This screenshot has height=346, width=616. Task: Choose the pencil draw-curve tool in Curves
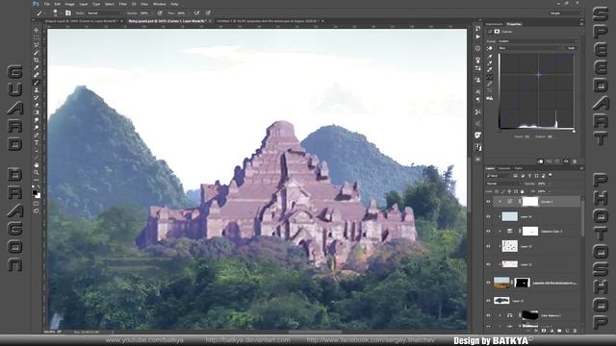click(490, 84)
